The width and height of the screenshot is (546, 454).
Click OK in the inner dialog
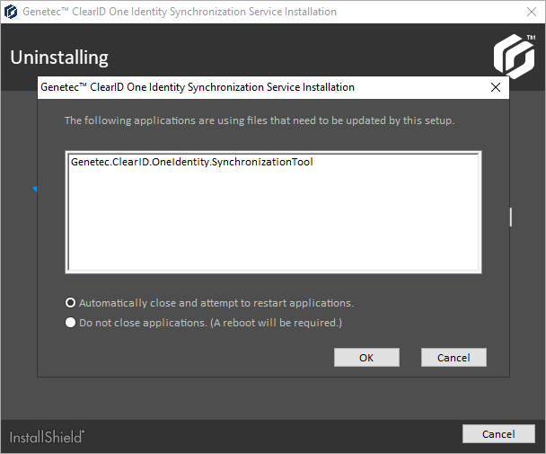pyautogui.click(x=366, y=358)
